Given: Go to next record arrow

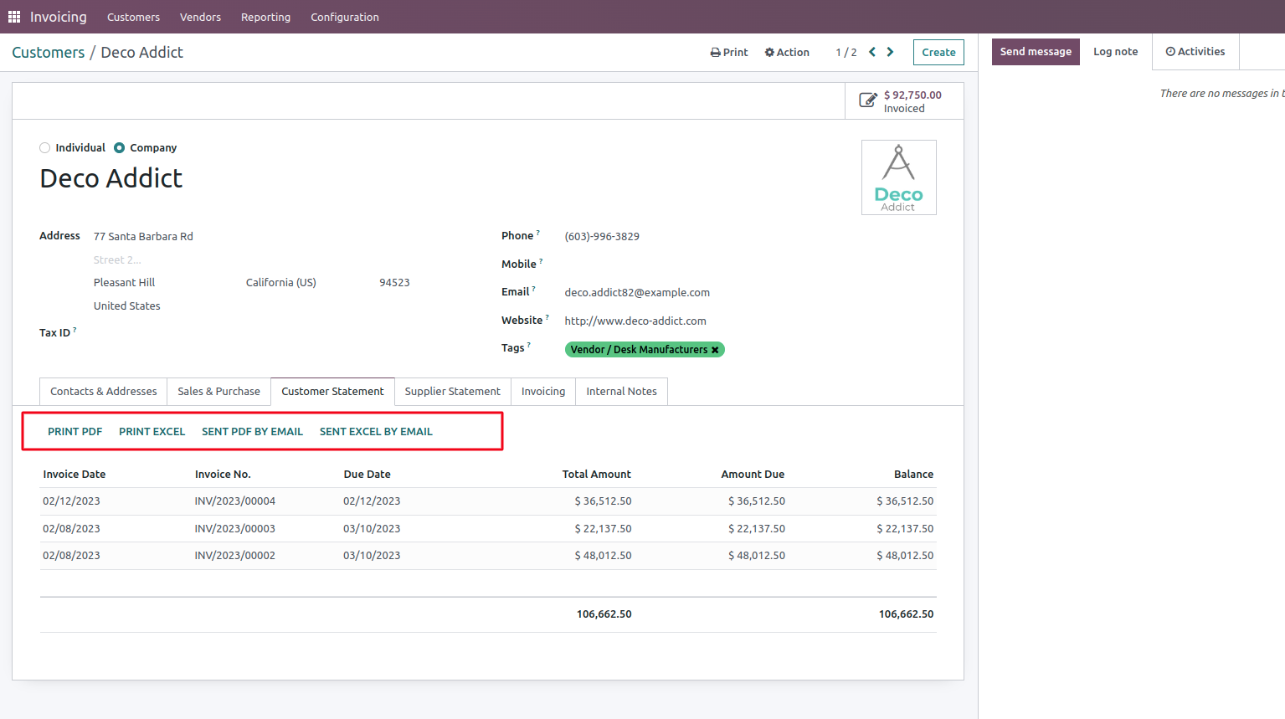Looking at the screenshot, I should [x=890, y=52].
